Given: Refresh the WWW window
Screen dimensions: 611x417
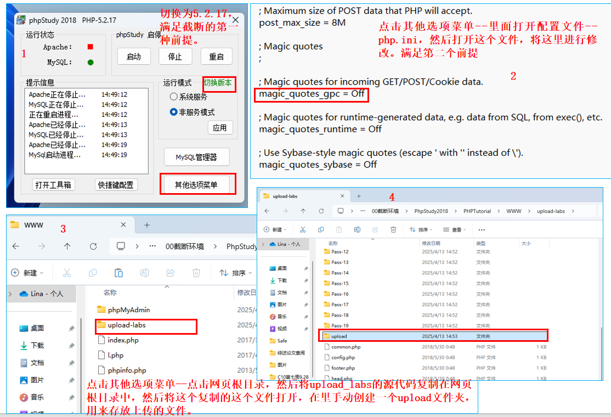Looking at the screenshot, I should (x=93, y=246).
